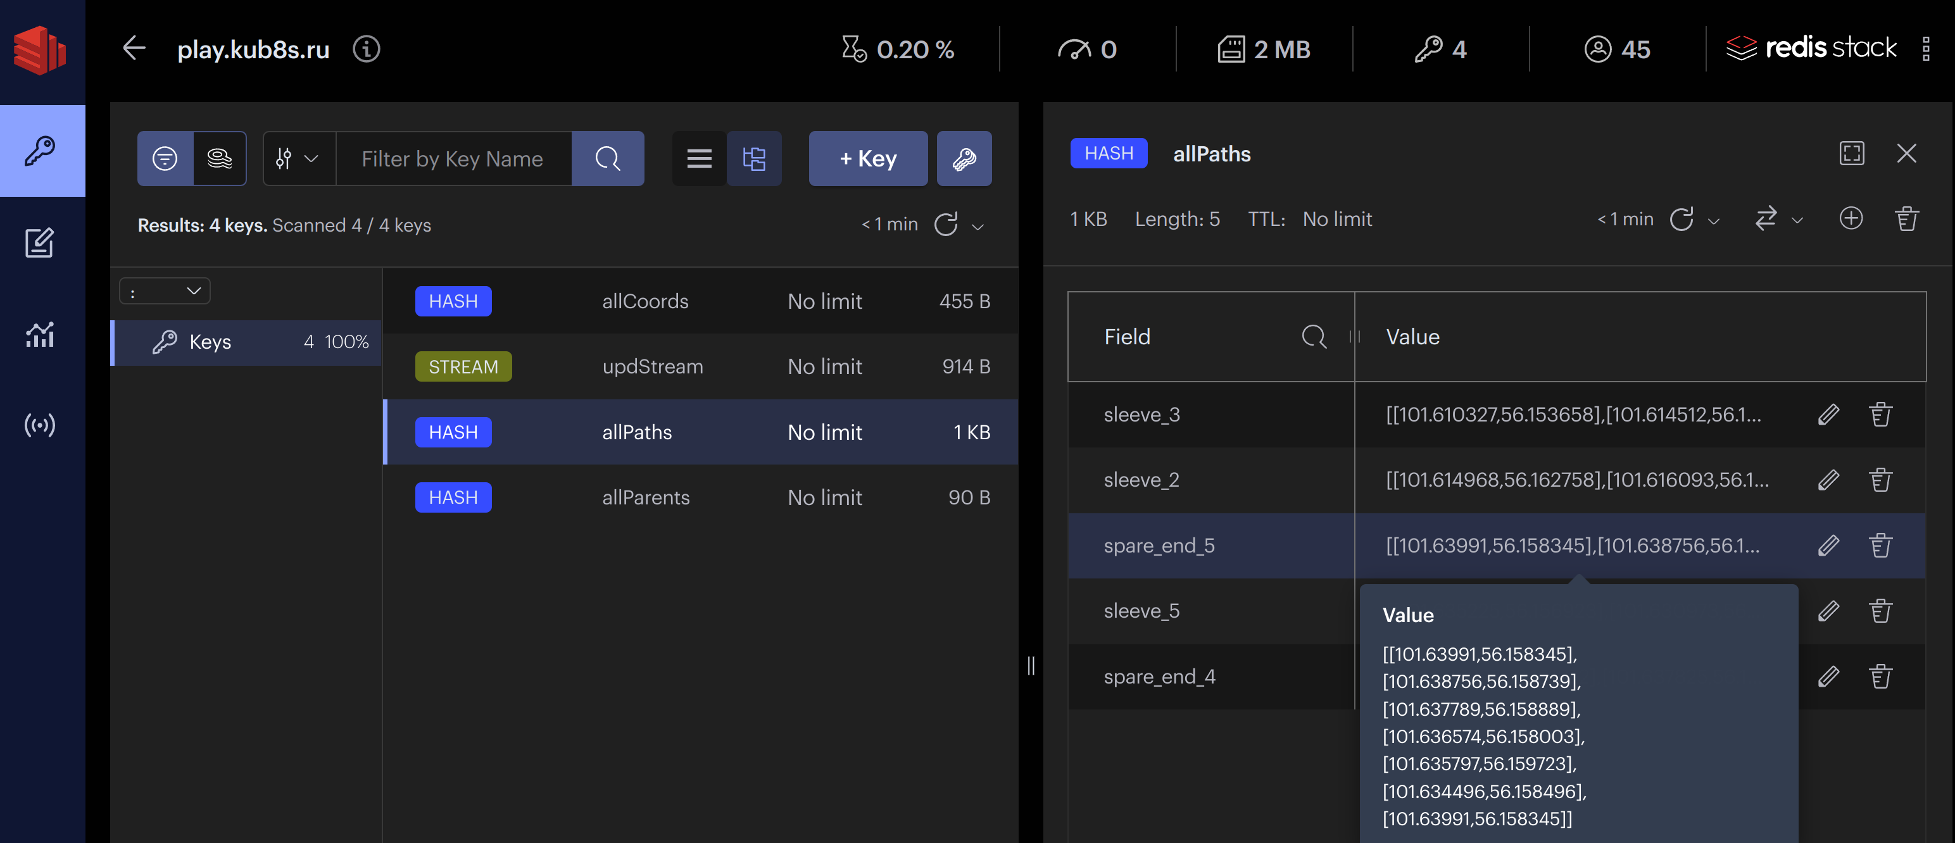
Task: Delete the spare_end_5 field
Action: pos(1881,545)
